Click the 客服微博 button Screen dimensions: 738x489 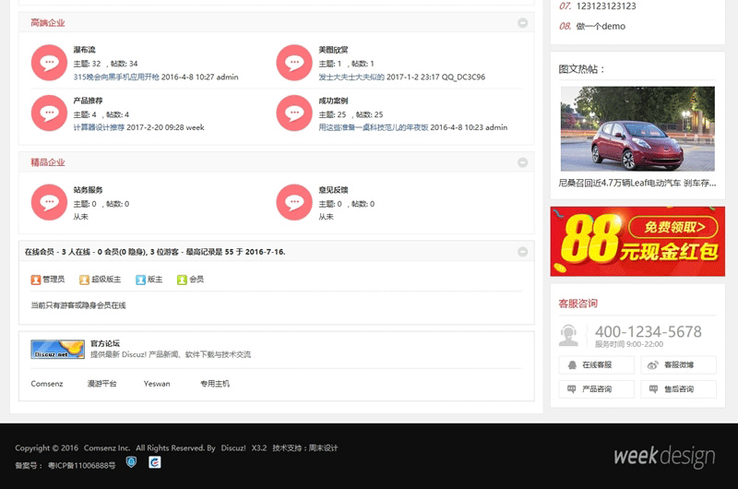pyautogui.click(x=678, y=364)
